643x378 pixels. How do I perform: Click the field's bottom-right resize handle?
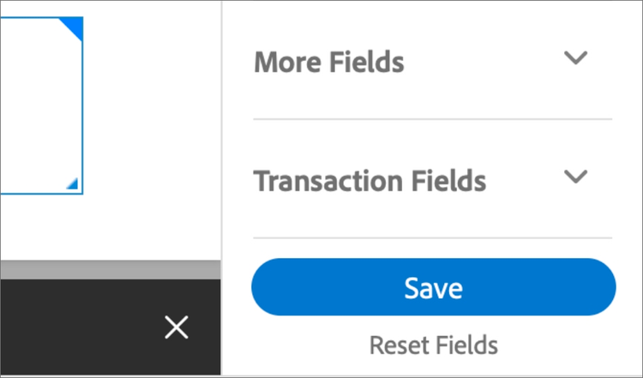tap(74, 184)
